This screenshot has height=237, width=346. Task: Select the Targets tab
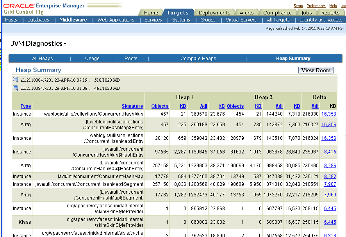[x=178, y=12]
